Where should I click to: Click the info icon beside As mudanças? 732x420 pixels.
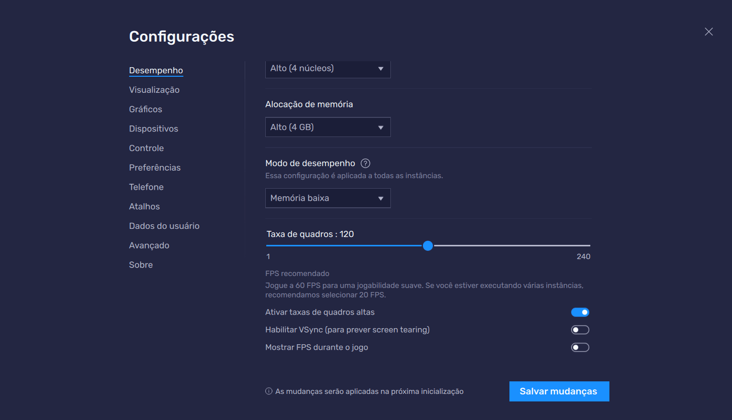(269, 391)
